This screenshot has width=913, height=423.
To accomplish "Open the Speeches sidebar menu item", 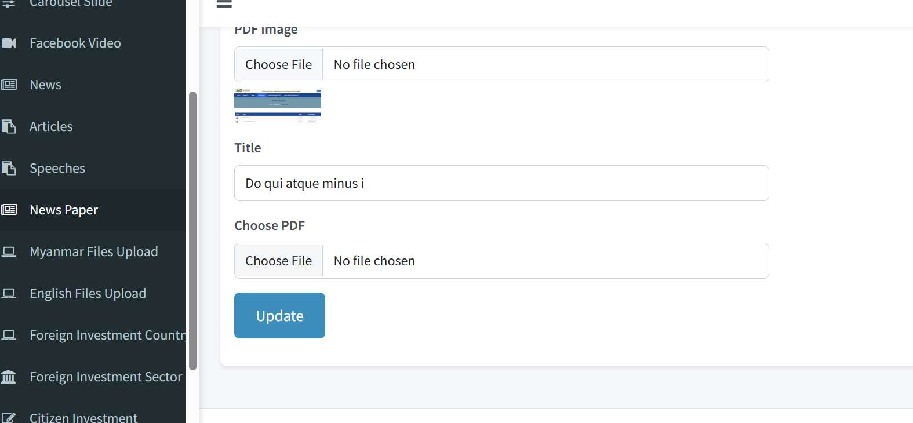I will [x=57, y=168].
